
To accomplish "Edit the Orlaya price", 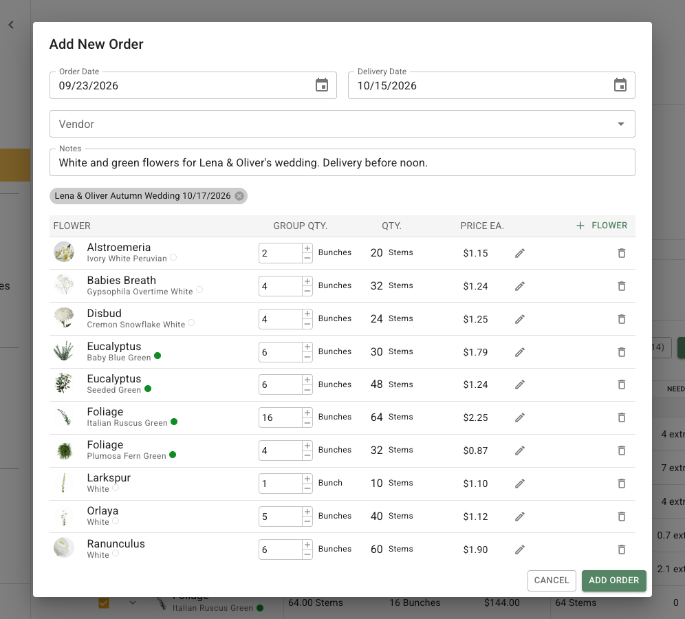I will coord(519,517).
